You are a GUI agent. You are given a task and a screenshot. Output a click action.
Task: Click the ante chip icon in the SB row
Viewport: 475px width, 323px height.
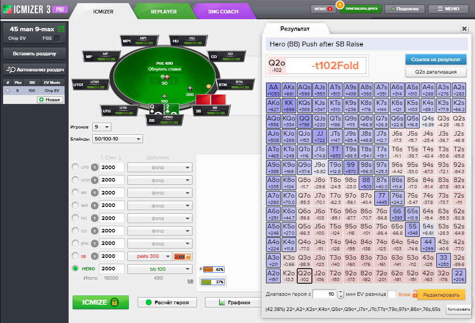[94, 256]
